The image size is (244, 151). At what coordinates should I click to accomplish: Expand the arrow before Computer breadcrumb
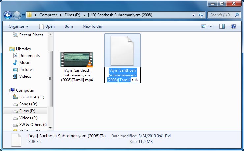(x=36, y=15)
